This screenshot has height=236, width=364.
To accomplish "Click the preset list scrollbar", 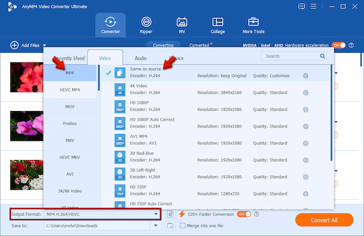I will 331,113.
